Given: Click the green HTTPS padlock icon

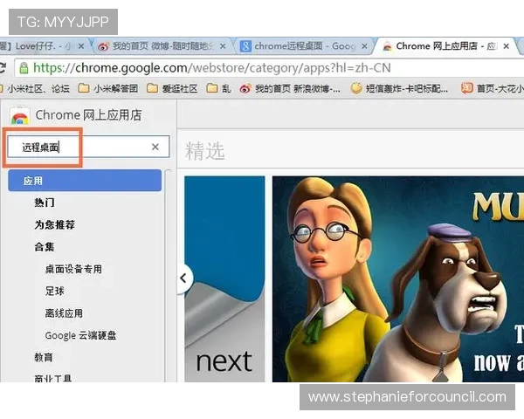Looking at the screenshot, I should [23, 67].
